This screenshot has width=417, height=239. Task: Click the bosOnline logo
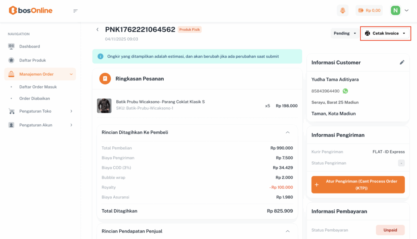(31, 11)
